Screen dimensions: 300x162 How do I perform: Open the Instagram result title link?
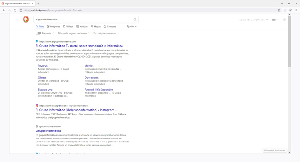pos(77,110)
